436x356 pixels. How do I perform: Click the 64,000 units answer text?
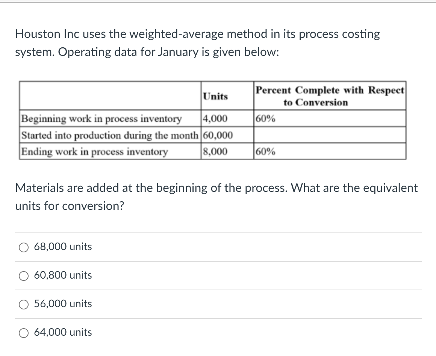pos(63,332)
